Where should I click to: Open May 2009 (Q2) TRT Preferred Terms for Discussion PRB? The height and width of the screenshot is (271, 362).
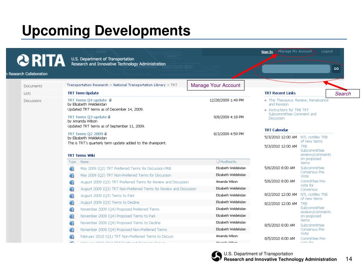[125, 168]
